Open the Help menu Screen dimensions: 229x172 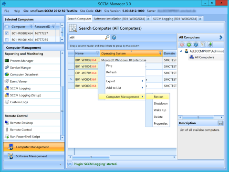click(x=17, y=11)
